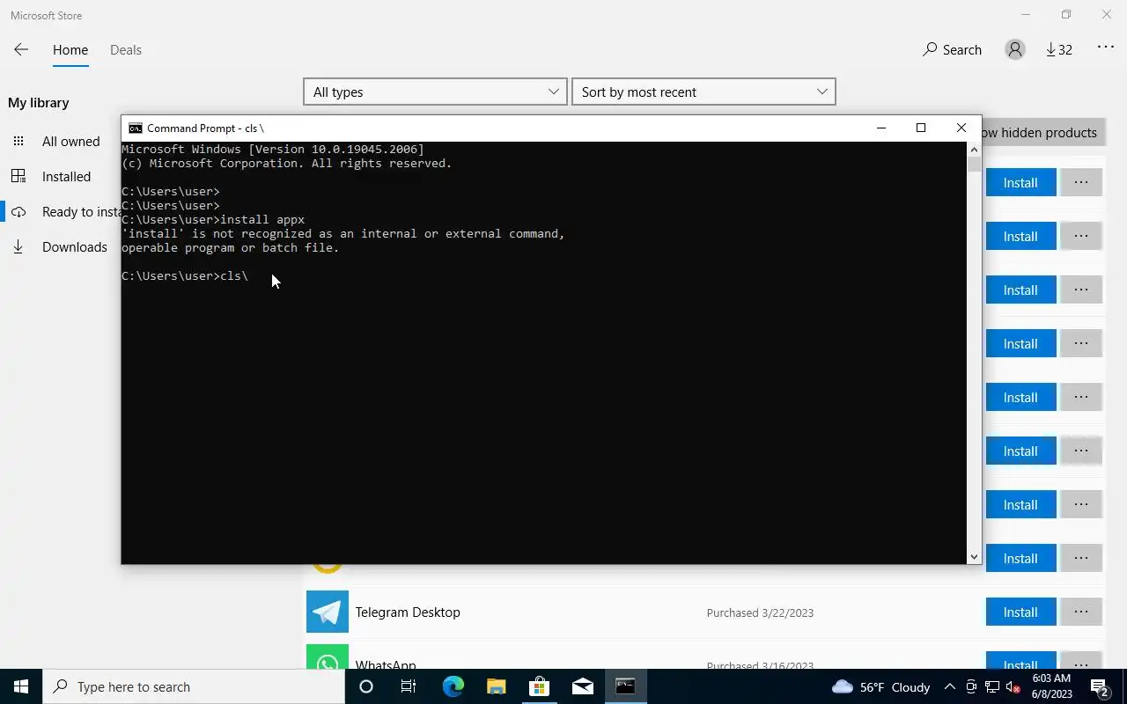Viewport: 1127px width, 704px height.
Task: Open the network tray icon
Action: pos(992,686)
